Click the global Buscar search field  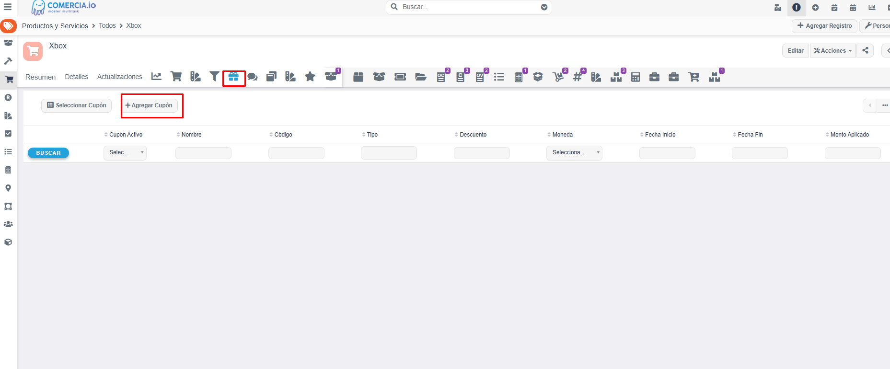click(469, 7)
